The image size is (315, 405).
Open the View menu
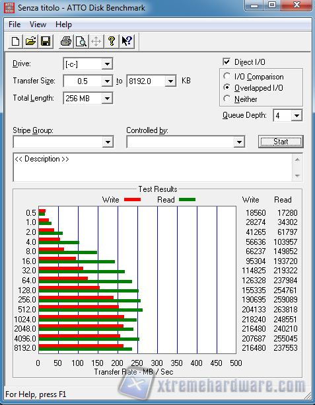click(x=38, y=24)
